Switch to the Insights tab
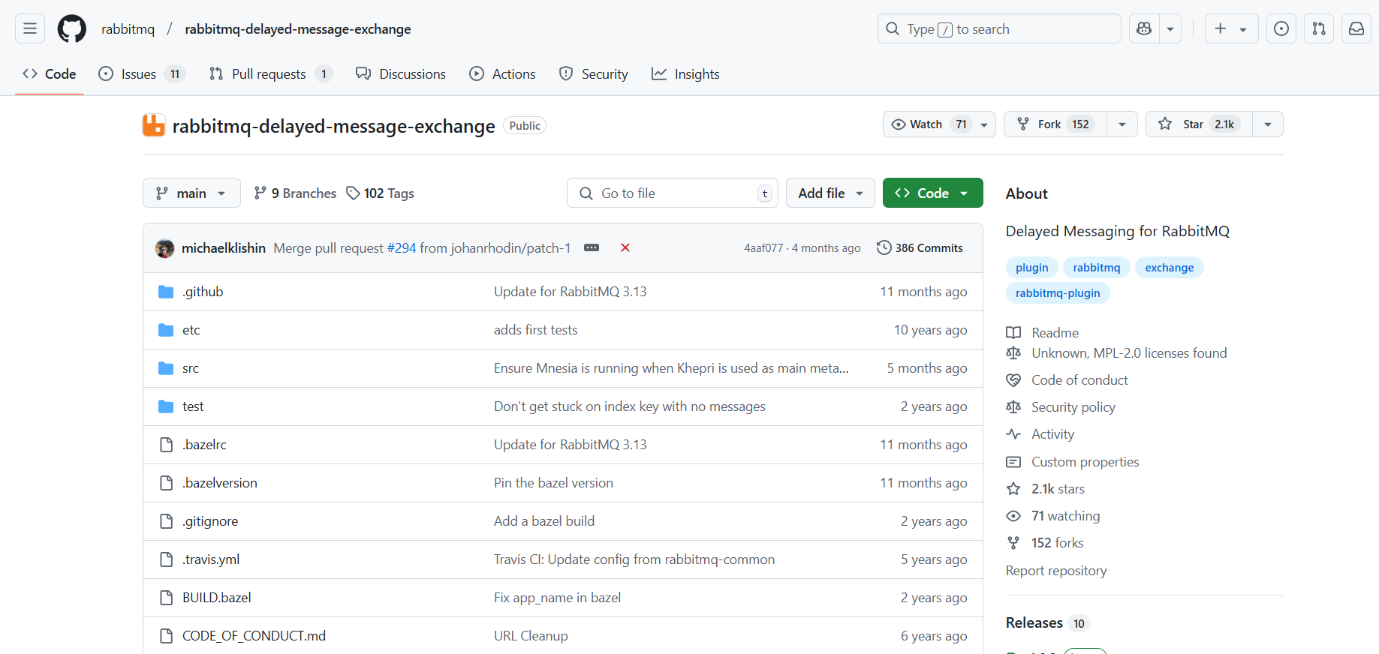 click(686, 74)
